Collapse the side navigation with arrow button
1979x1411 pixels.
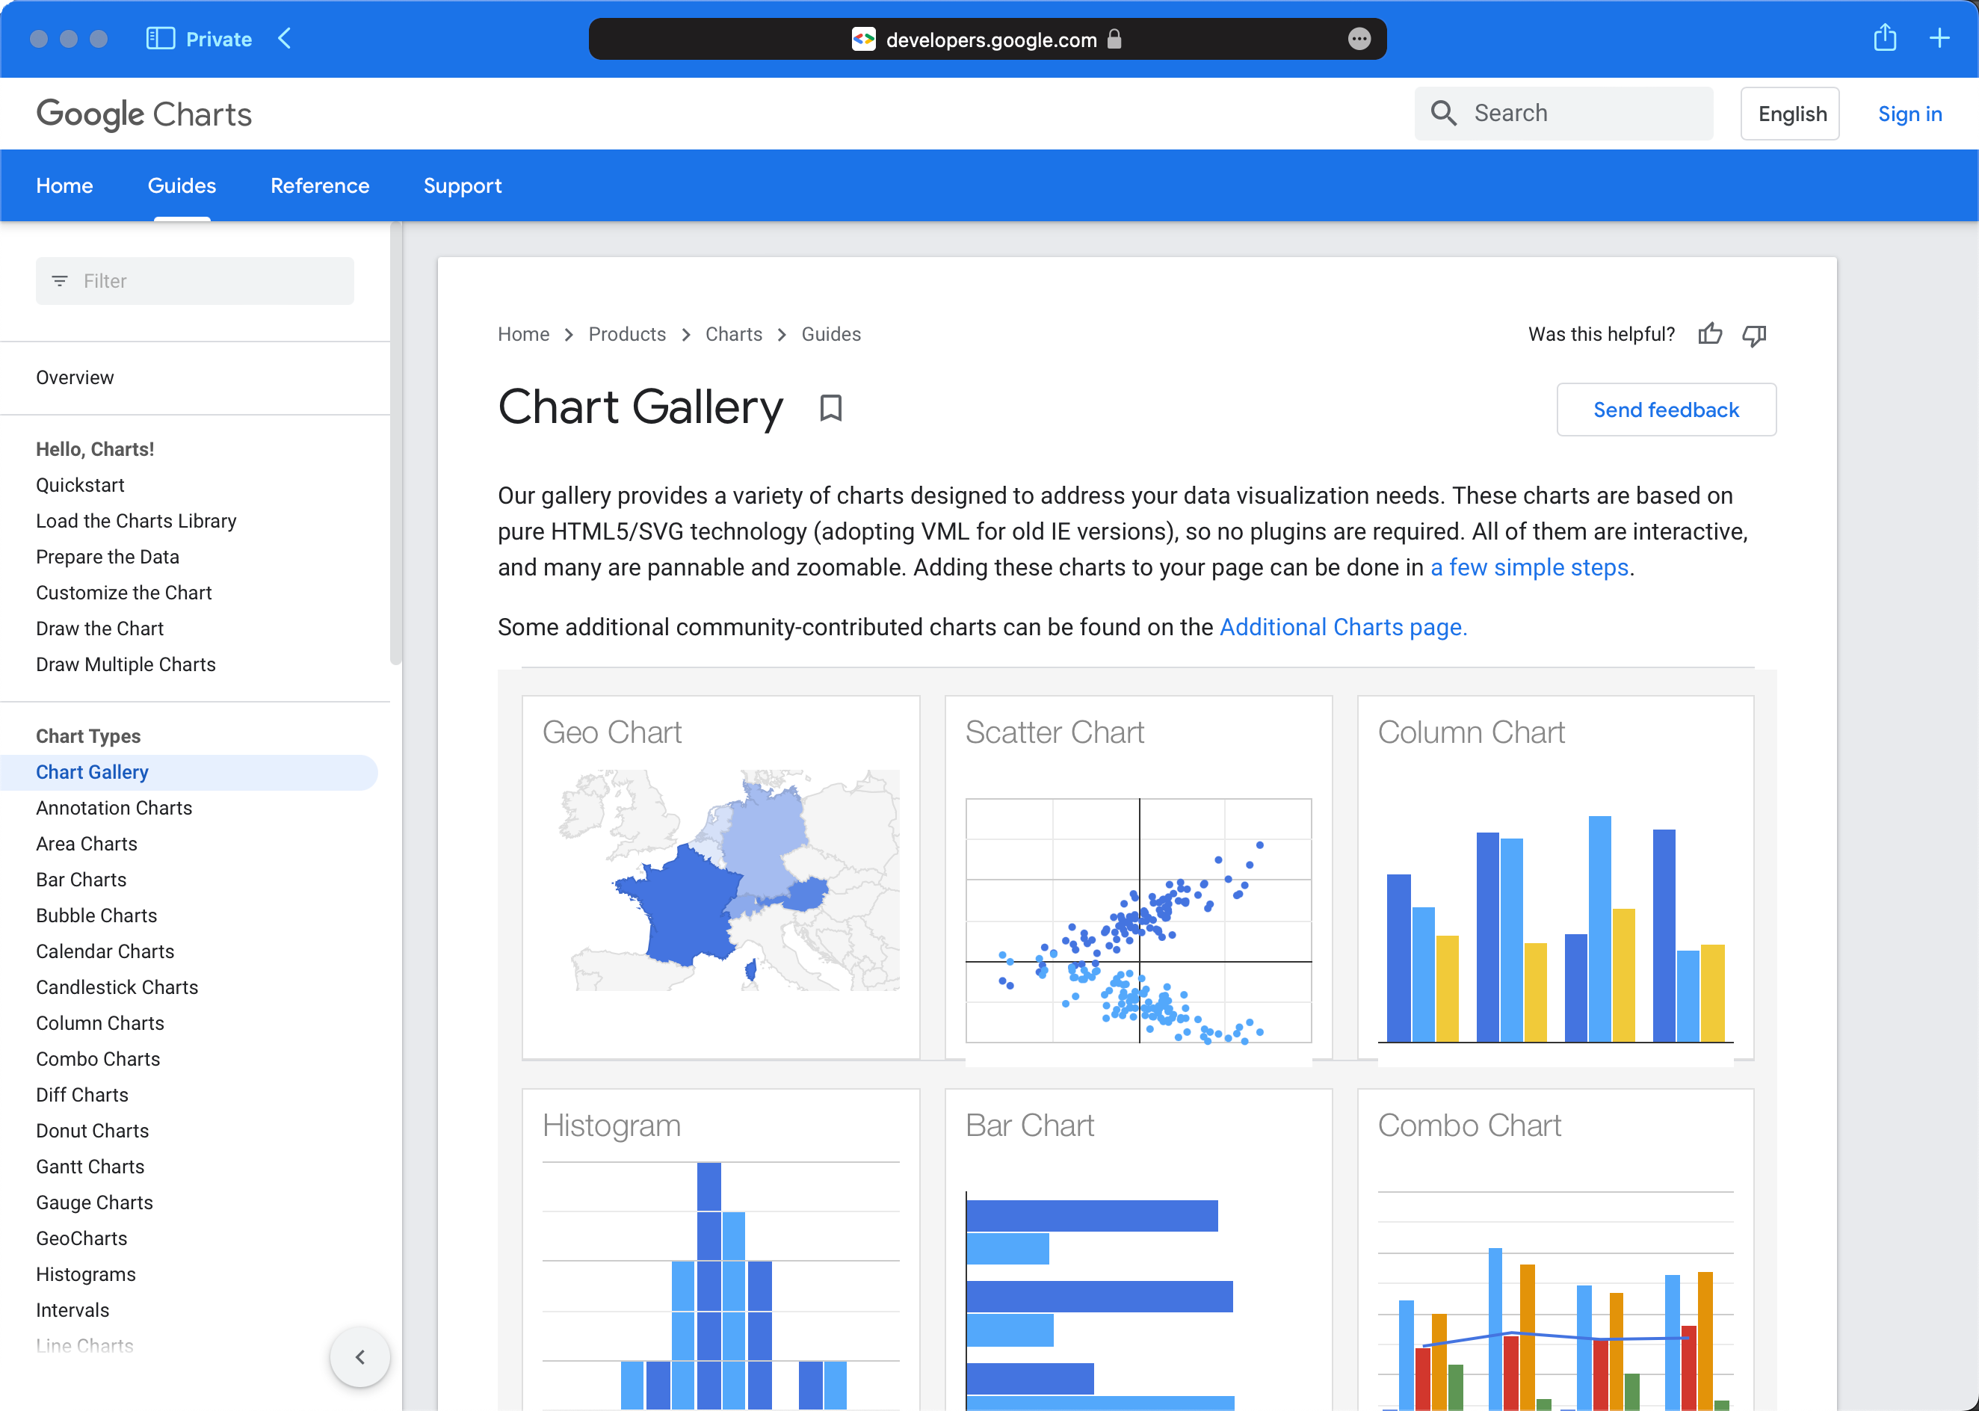(359, 1356)
